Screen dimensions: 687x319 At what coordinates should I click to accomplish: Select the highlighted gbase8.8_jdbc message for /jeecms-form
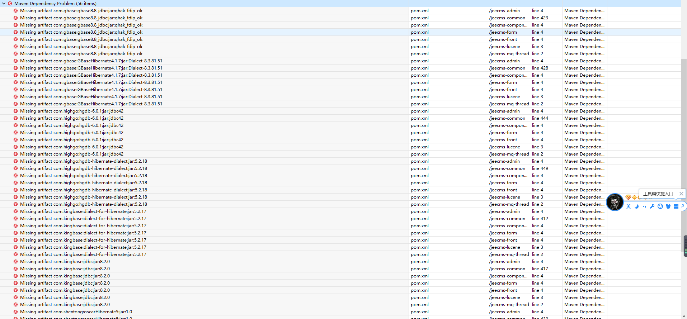(81, 32)
